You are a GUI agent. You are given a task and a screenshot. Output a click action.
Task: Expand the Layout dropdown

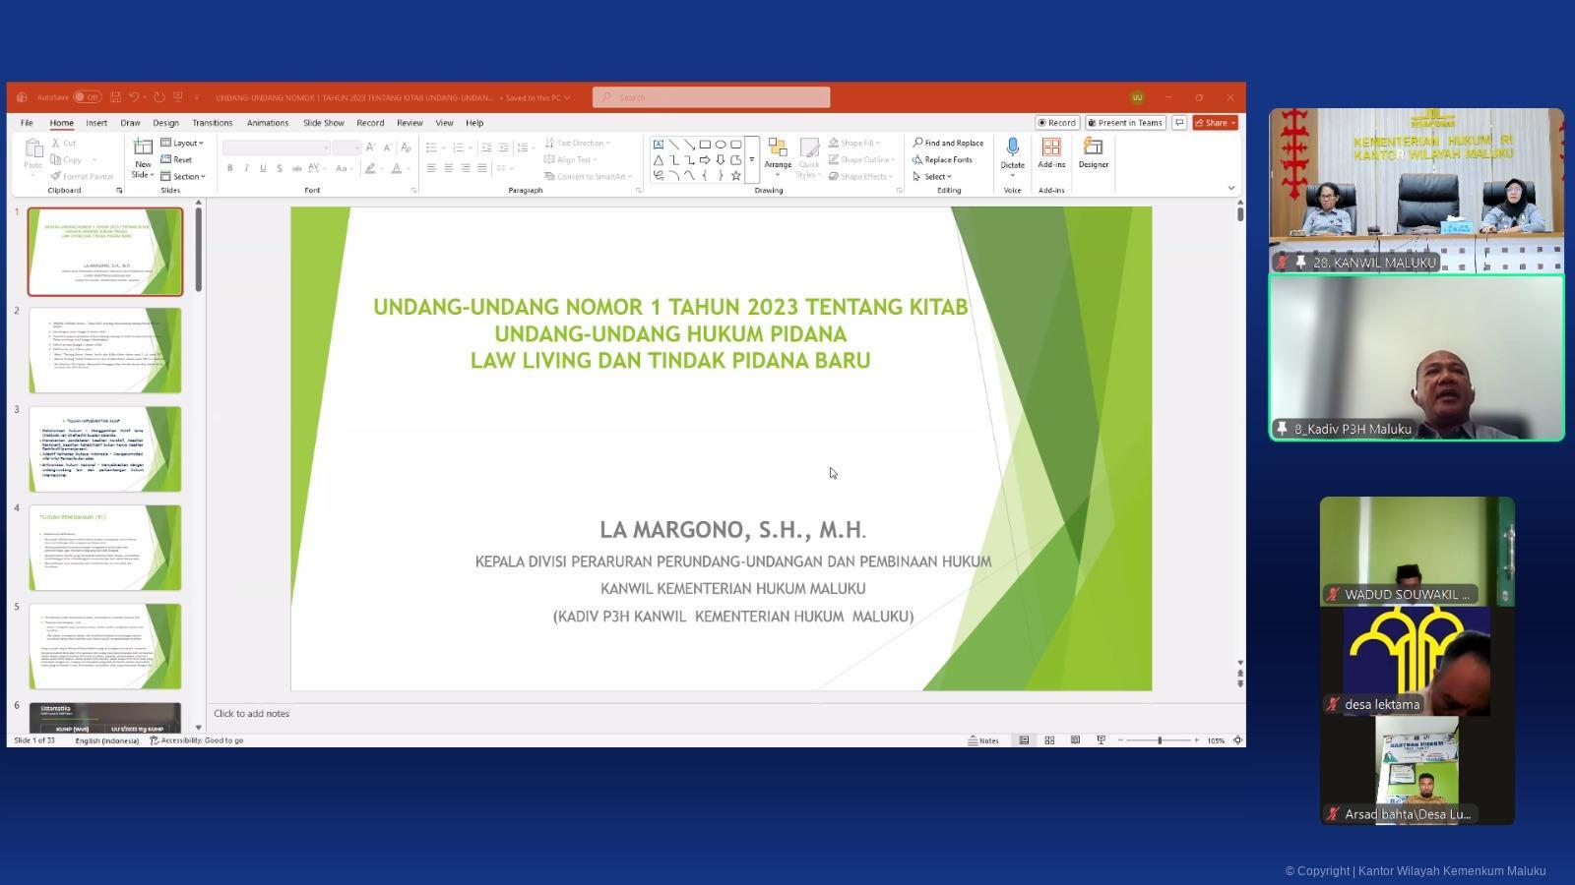(x=183, y=143)
